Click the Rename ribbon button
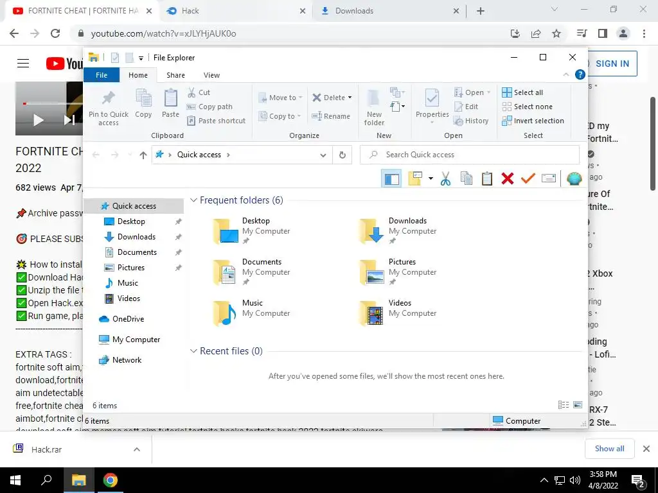 tap(331, 116)
